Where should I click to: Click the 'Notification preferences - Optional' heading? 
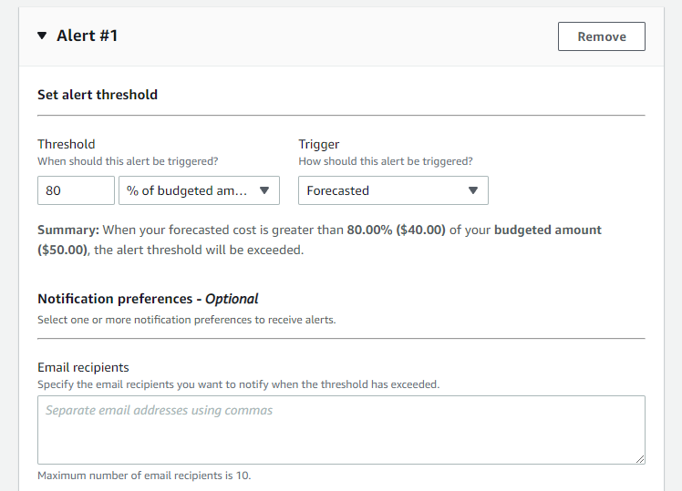pyautogui.click(x=148, y=299)
